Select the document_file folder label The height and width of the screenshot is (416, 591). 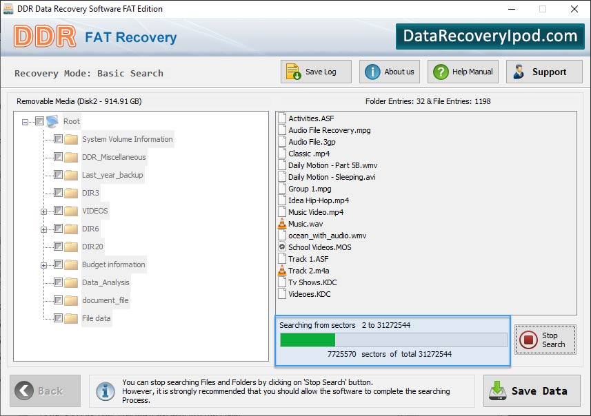tap(105, 300)
